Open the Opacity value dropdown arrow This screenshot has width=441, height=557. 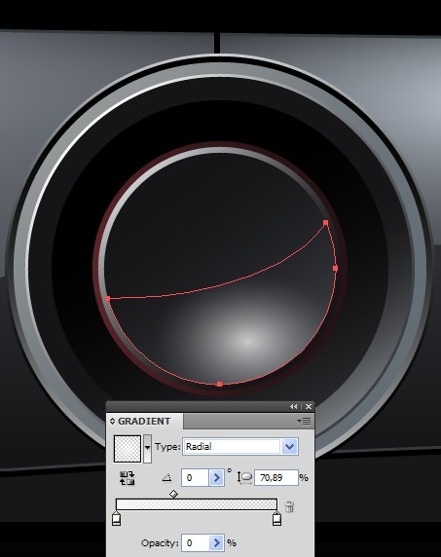click(216, 542)
